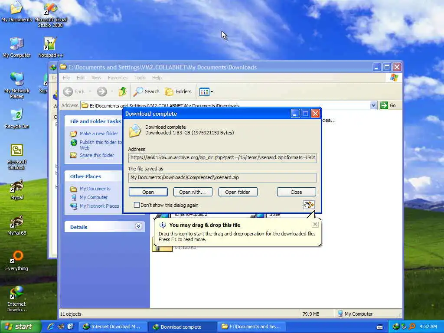
Task: Open the Edit menu in Explorer
Action: coord(81,78)
